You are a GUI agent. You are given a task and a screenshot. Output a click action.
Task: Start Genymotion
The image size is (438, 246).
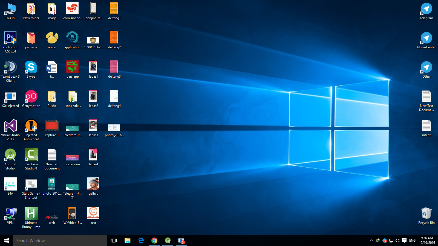click(31, 96)
